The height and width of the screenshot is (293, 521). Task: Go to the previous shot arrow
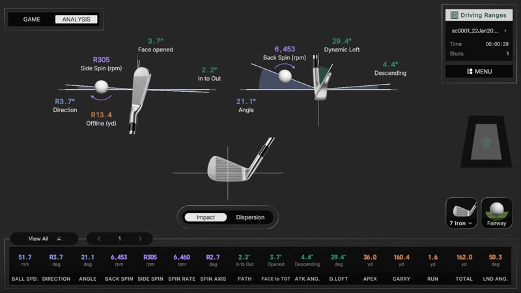tap(99, 239)
